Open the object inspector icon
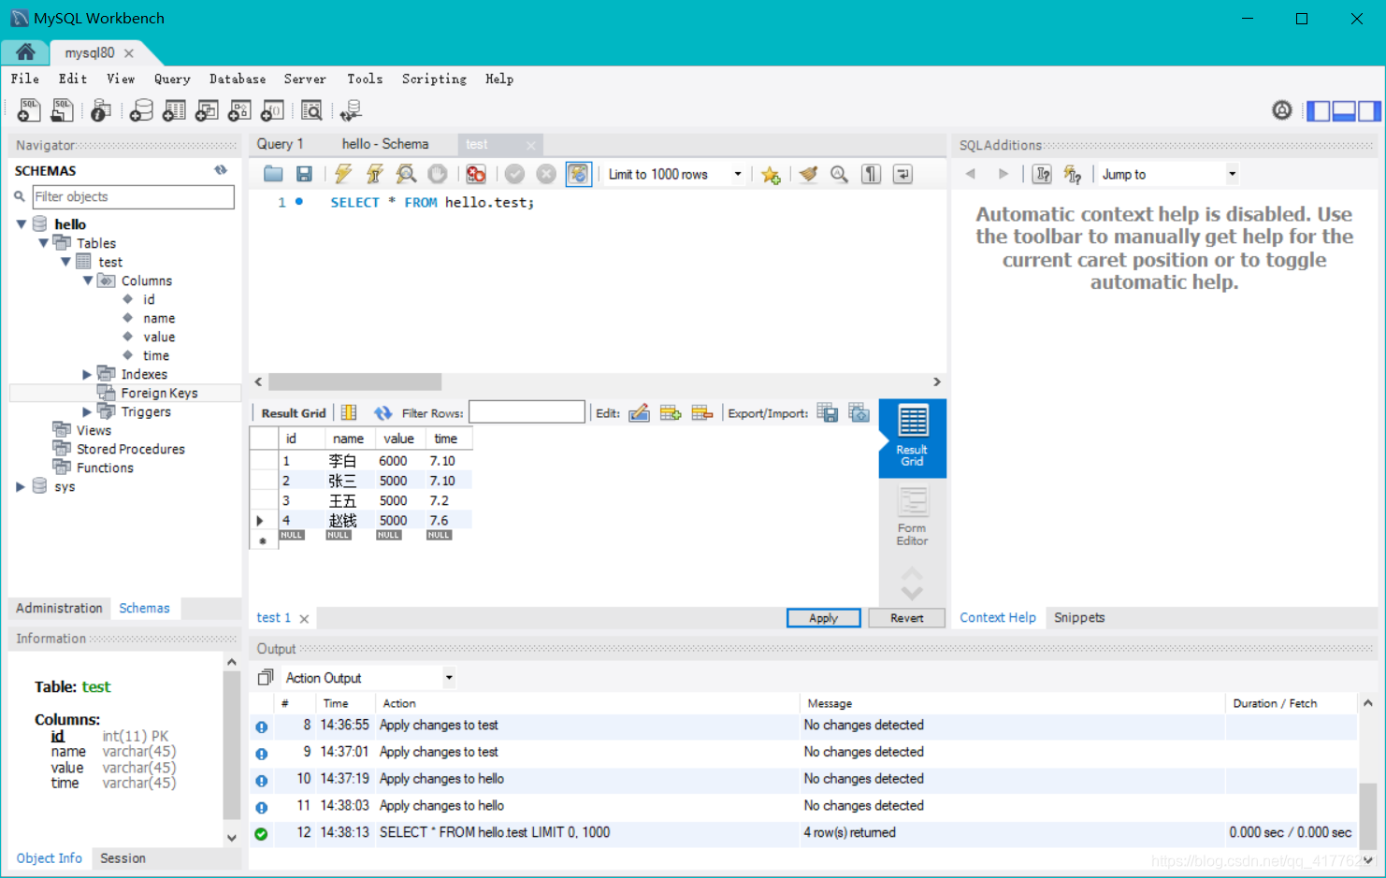The width and height of the screenshot is (1386, 878). 100,110
